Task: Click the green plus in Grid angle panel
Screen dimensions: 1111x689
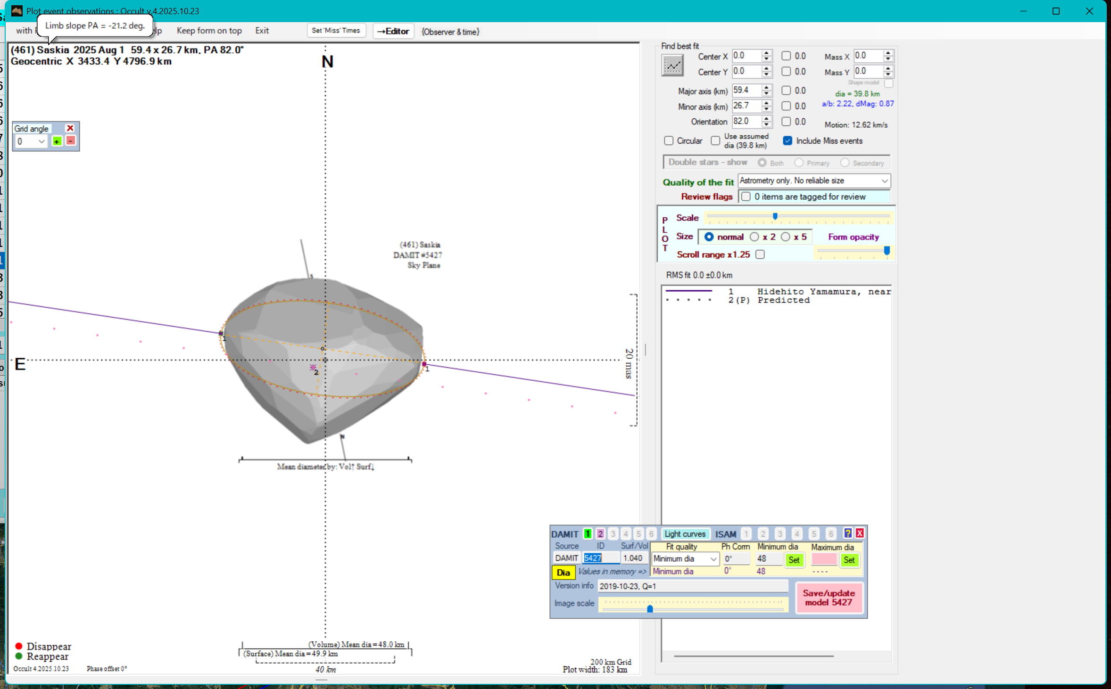Action: 57,141
